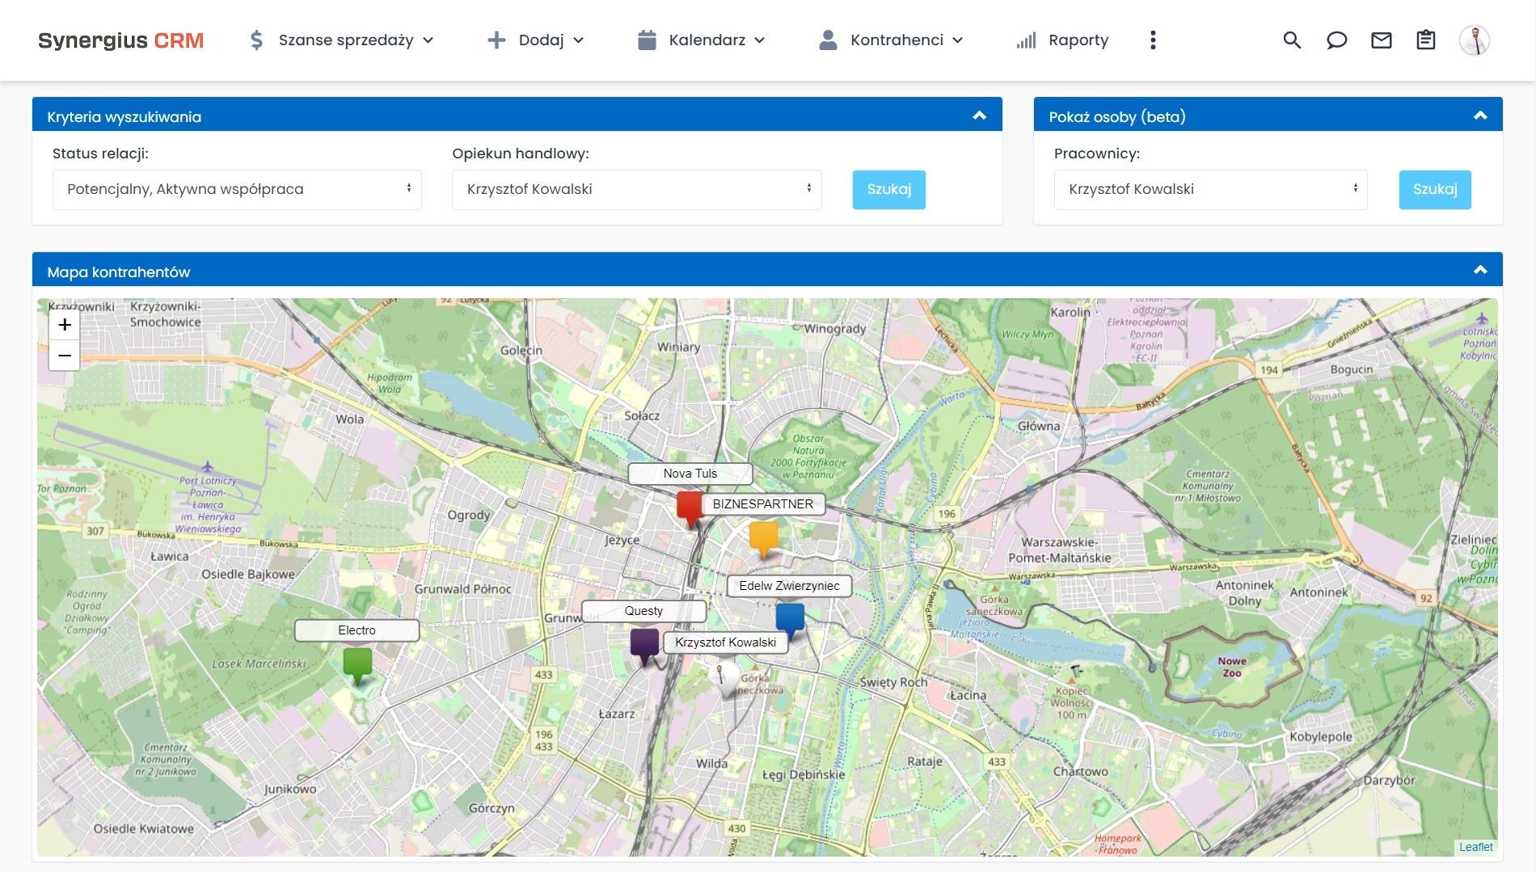Open the chat messages icon
The height and width of the screenshot is (872, 1536).
(x=1336, y=40)
